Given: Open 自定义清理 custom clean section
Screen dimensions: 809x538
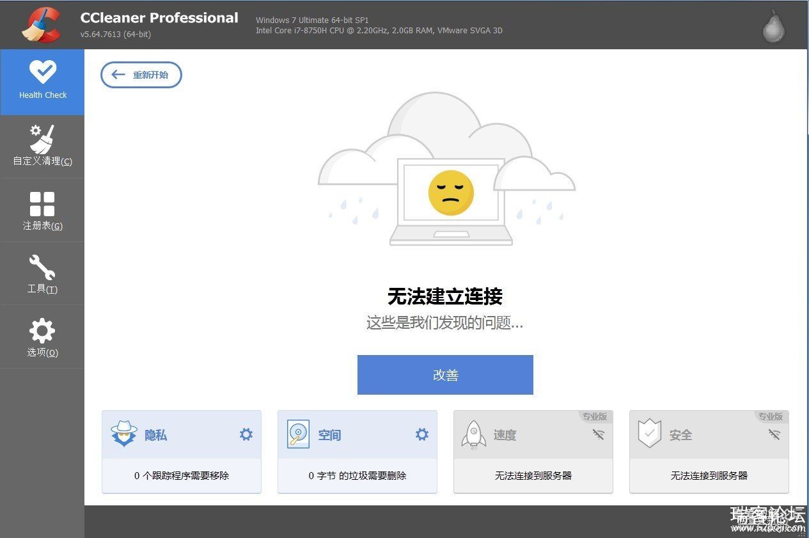Looking at the screenshot, I should (x=42, y=146).
